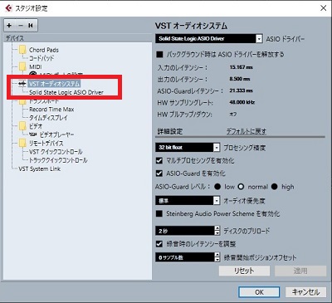The height and width of the screenshot is (303, 332).
Task: Click the MIDI folder icon
Action: (22, 67)
